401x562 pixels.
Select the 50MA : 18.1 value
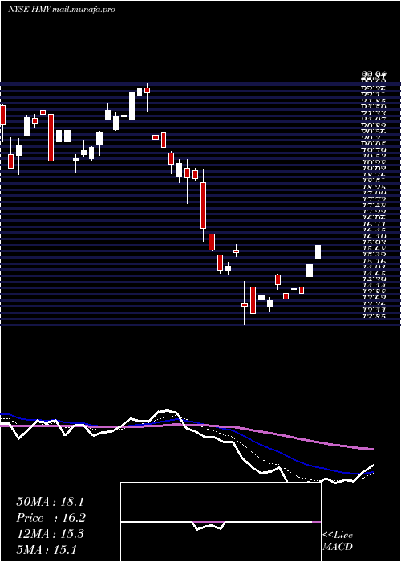point(51,502)
